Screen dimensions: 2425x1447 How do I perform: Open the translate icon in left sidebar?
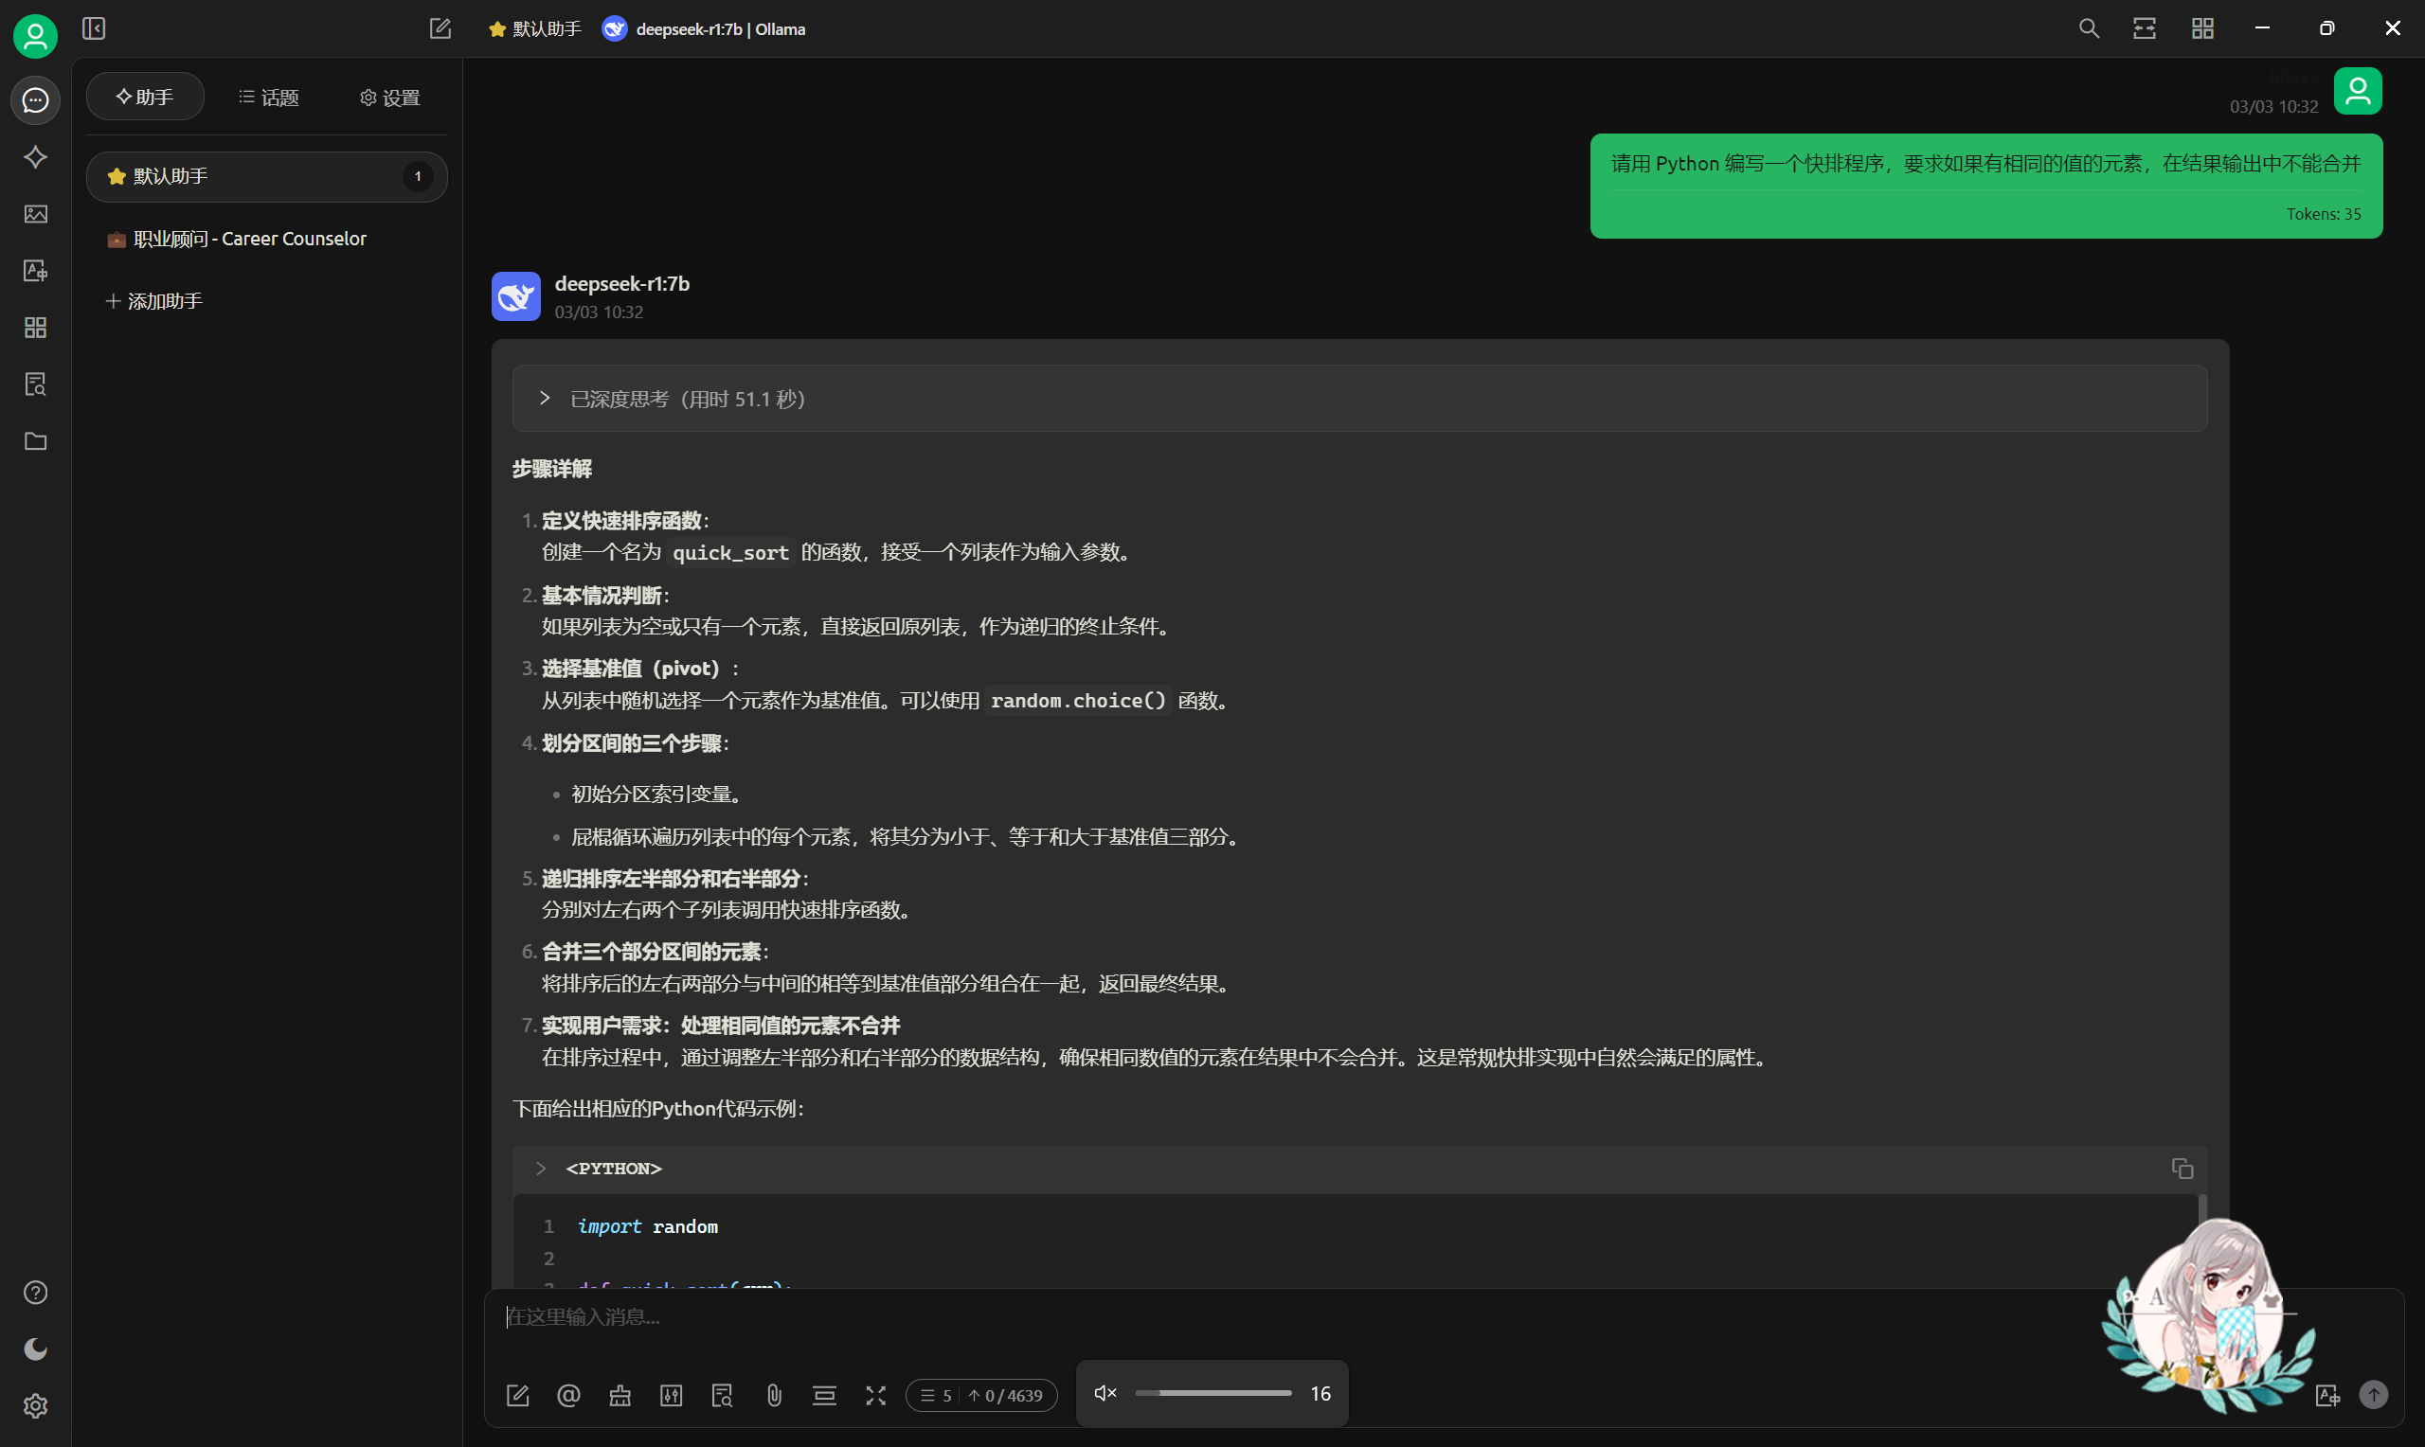[35, 271]
